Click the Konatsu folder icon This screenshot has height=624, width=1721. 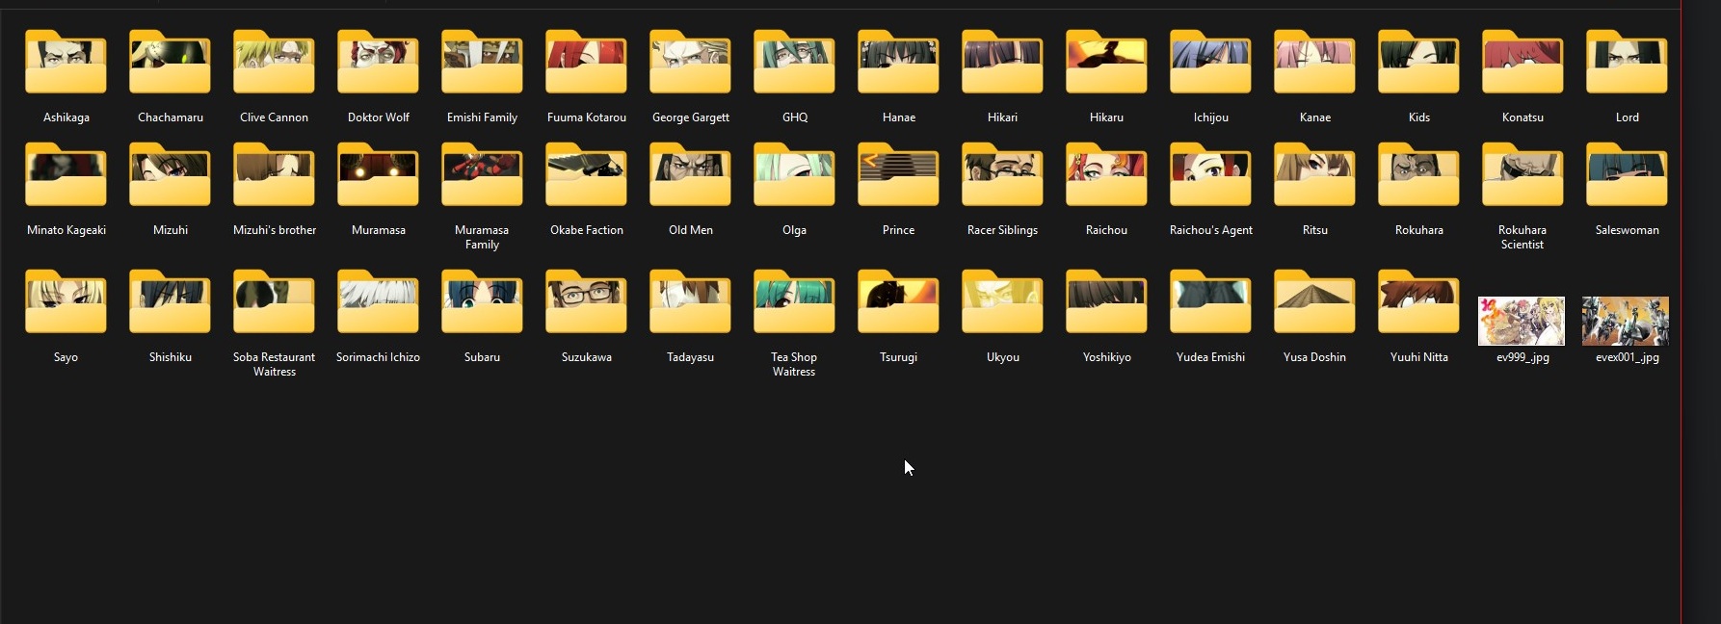coord(1522,62)
